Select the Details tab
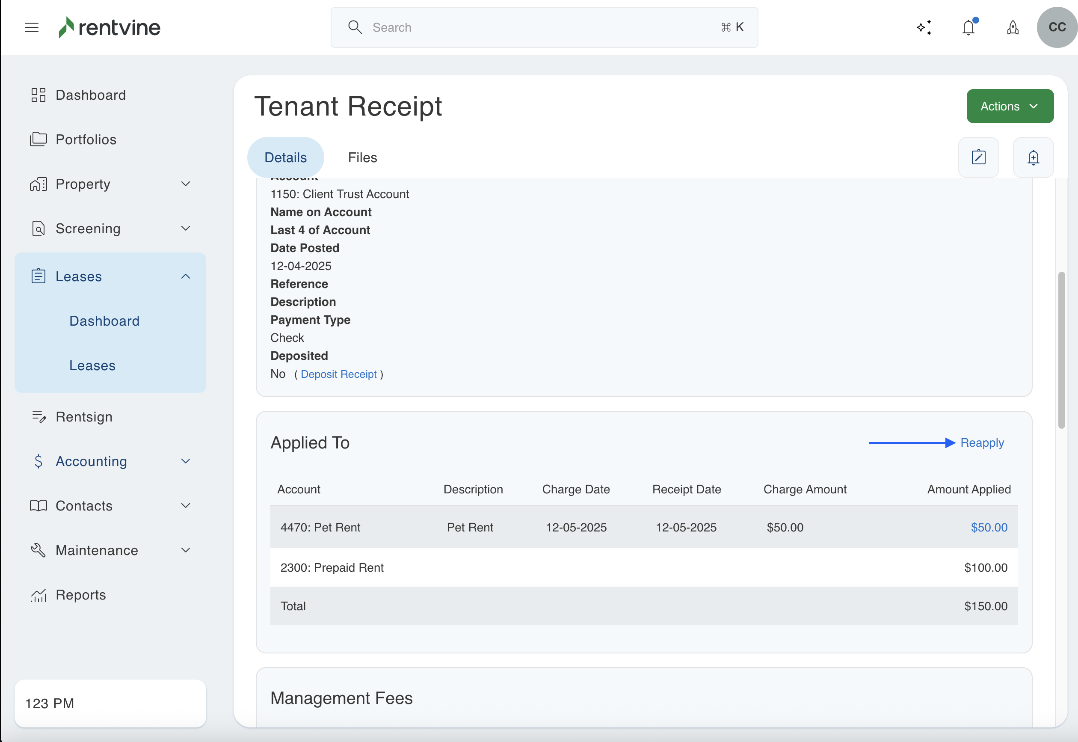The image size is (1078, 742). pyautogui.click(x=285, y=157)
